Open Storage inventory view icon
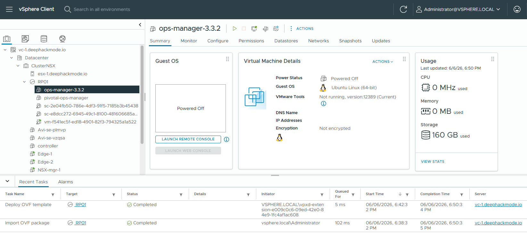This screenshot has height=233, width=527. [x=44, y=39]
